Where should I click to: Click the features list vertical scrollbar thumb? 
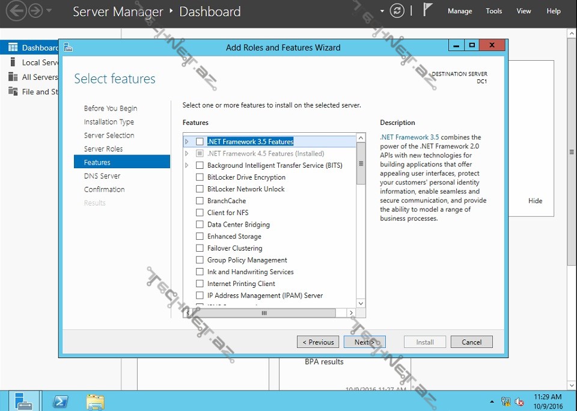[x=361, y=163]
